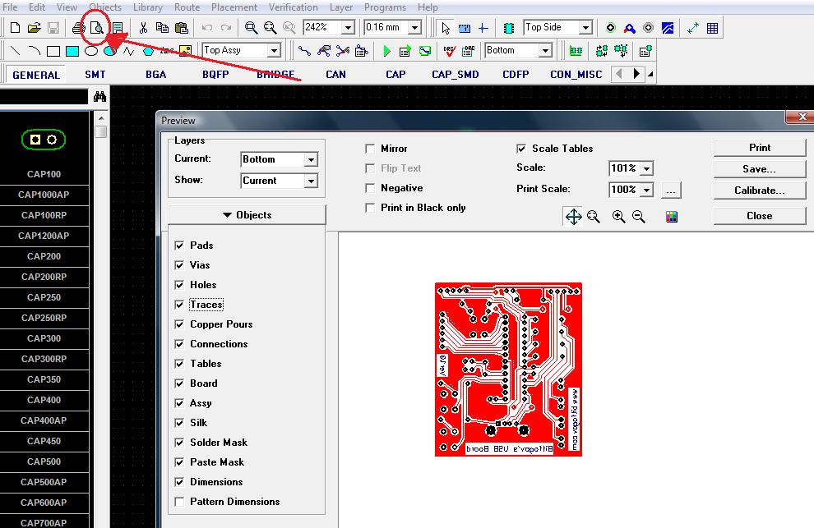Select the Place Pad tool icon
This screenshot has height=528, width=814.
[x=610, y=28]
